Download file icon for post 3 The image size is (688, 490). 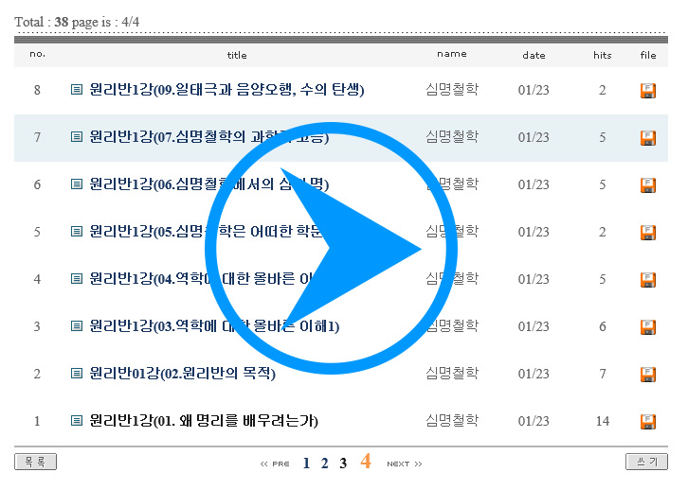648,327
